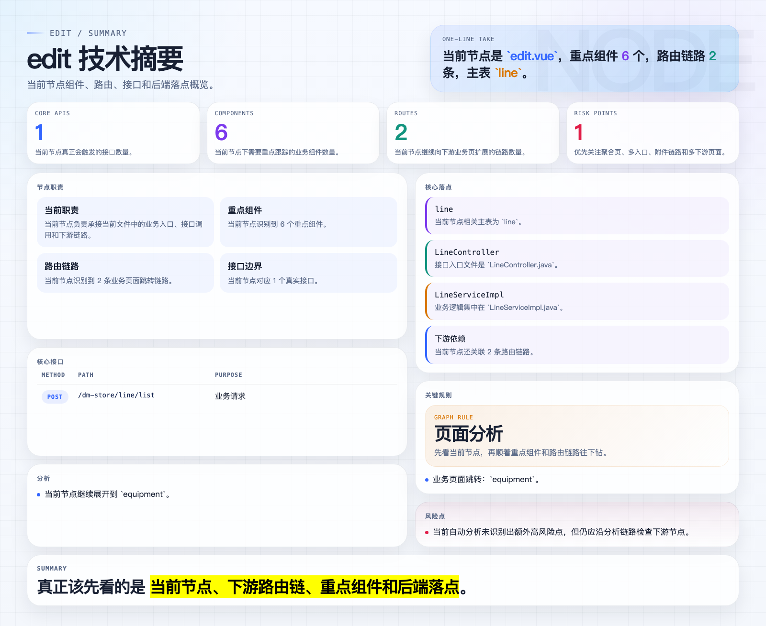This screenshot has height=626, width=766.
Task: Click text '当前节点下需要重点跟踪的业务组件数量。'
Action: [x=278, y=152]
